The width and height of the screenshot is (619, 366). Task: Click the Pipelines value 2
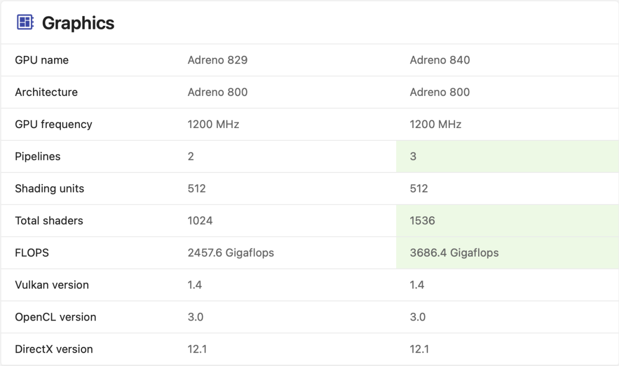click(191, 156)
